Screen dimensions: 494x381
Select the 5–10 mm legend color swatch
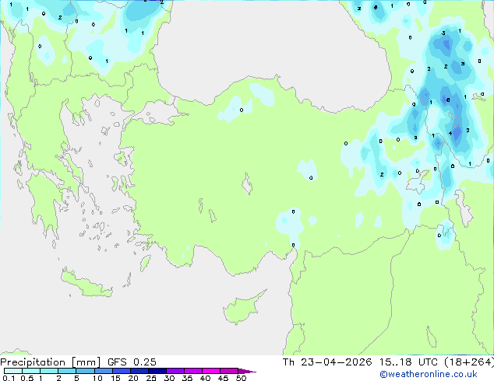[x=85, y=371]
